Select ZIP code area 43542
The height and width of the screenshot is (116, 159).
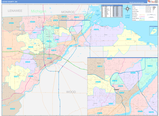coord(27,62)
